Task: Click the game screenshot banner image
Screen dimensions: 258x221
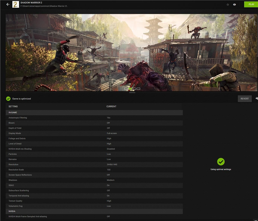Action: point(131,52)
